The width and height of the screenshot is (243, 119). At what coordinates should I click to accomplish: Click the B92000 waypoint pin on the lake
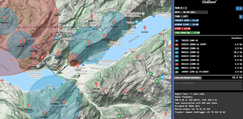(x=145, y=28)
